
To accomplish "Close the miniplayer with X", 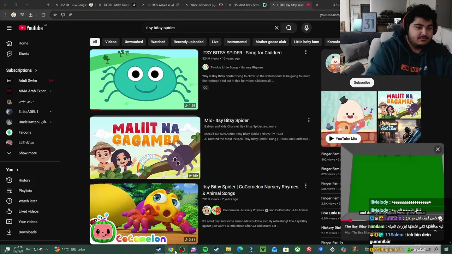I will point(438,150).
